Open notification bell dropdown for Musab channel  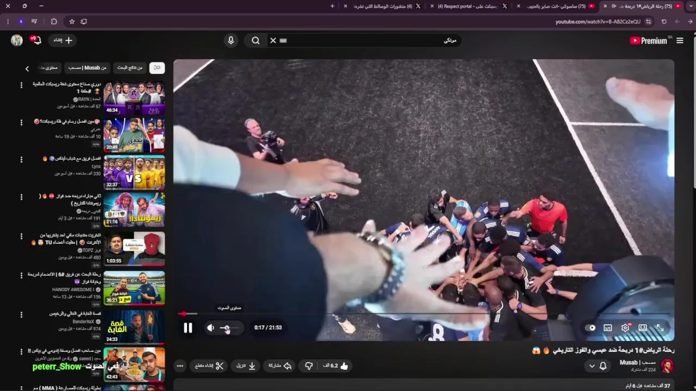[x=598, y=366]
